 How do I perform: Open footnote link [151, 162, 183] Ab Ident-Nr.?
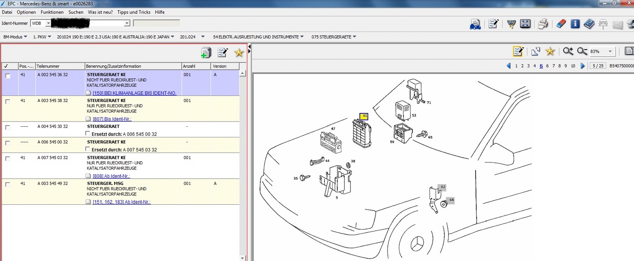[122, 202]
